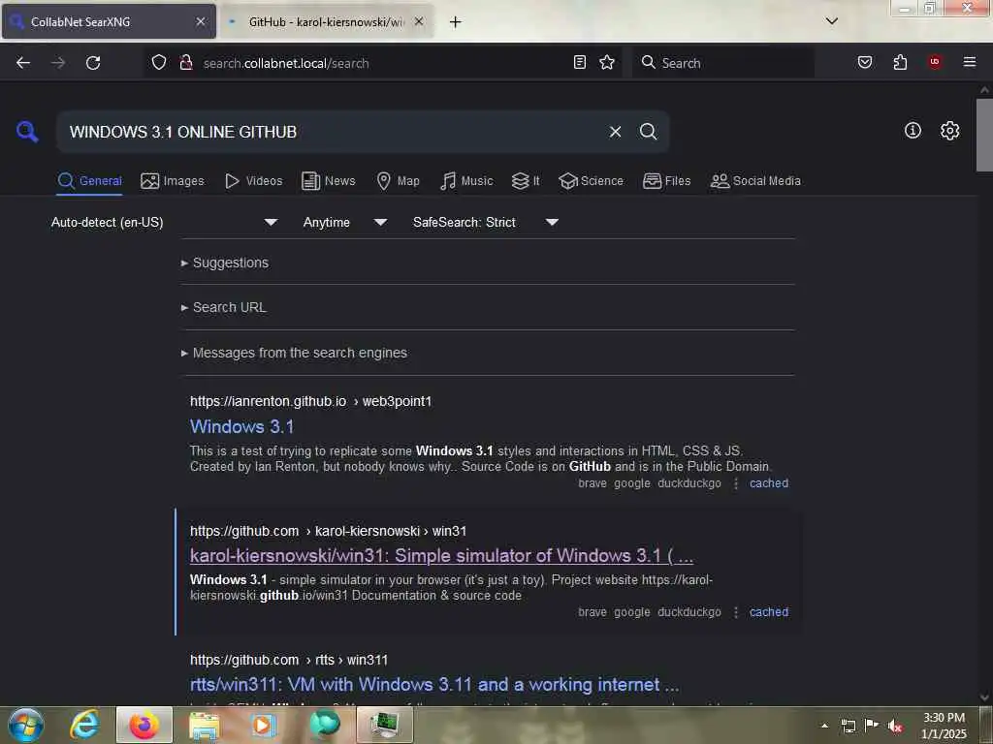Open more options dots for karol-kiersnowski result
The width and height of the screenshot is (993, 744).
735,612
